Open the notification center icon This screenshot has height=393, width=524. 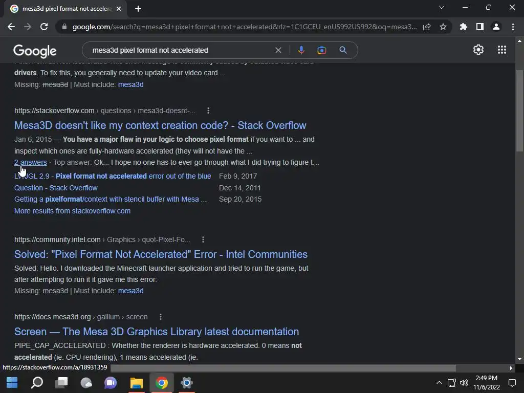(512, 383)
